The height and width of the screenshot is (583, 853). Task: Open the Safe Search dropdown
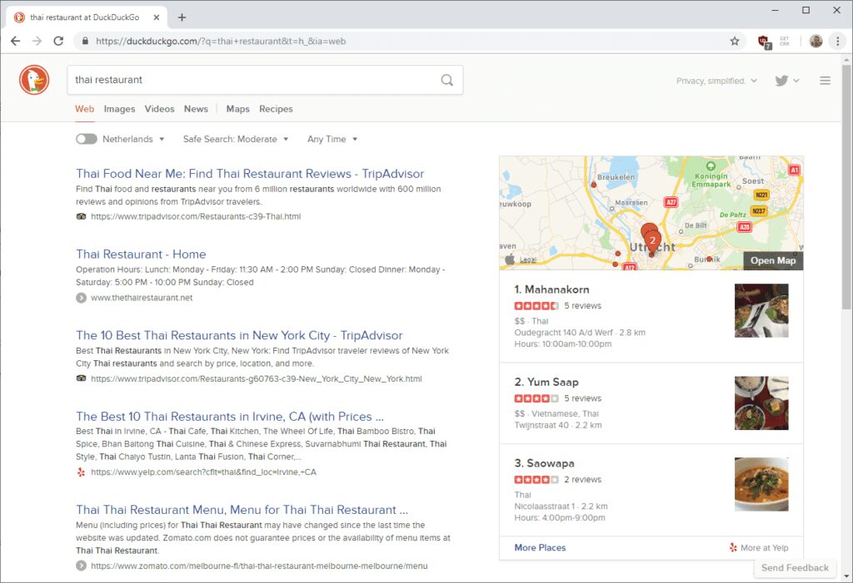coord(236,139)
